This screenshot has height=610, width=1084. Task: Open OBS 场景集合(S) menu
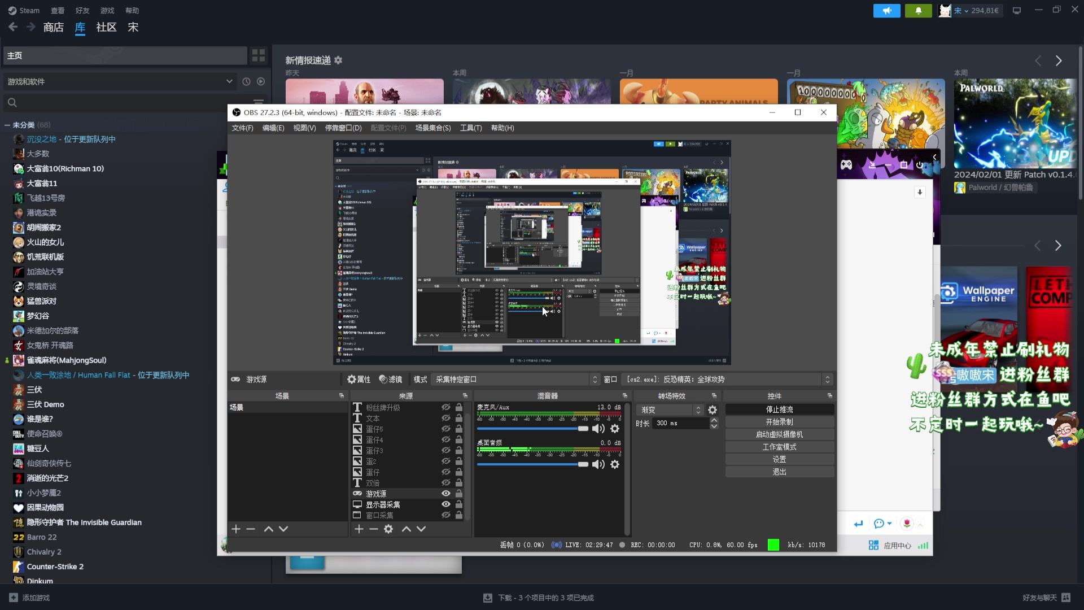click(x=433, y=128)
